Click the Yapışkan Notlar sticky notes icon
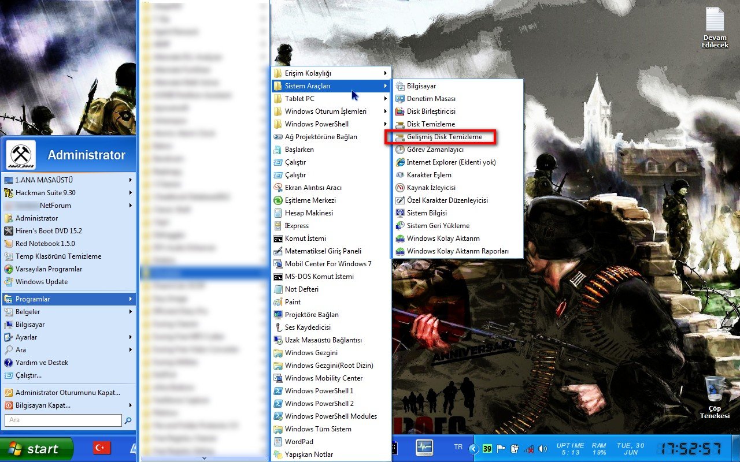The image size is (740, 462). coord(278,454)
